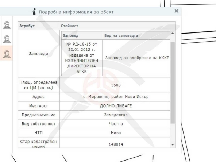Click Площ, определена от ЦМ label

coord(38,85)
